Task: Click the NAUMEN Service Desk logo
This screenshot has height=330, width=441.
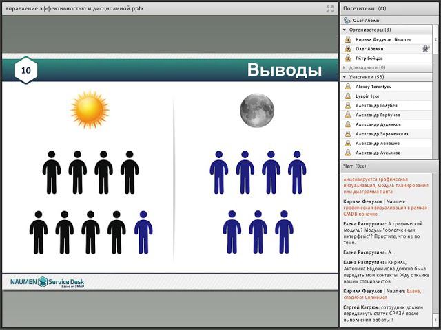Action: (x=48, y=282)
